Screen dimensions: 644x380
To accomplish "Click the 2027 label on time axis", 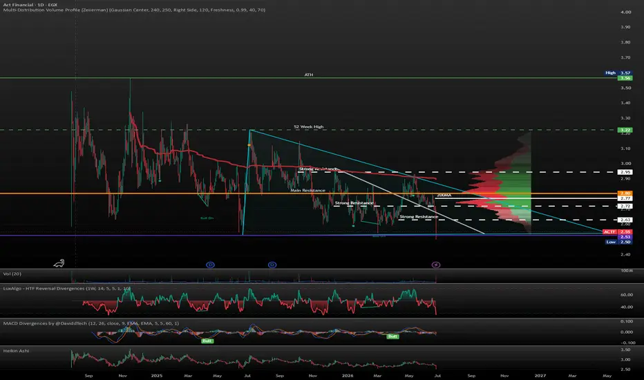I will (x=540, y=375).
